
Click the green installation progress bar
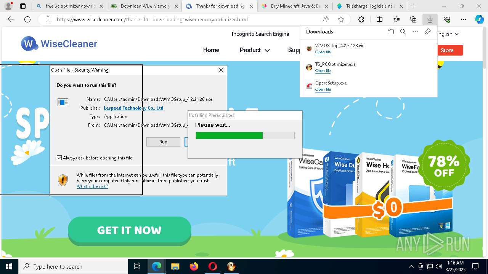pos(245,135)
